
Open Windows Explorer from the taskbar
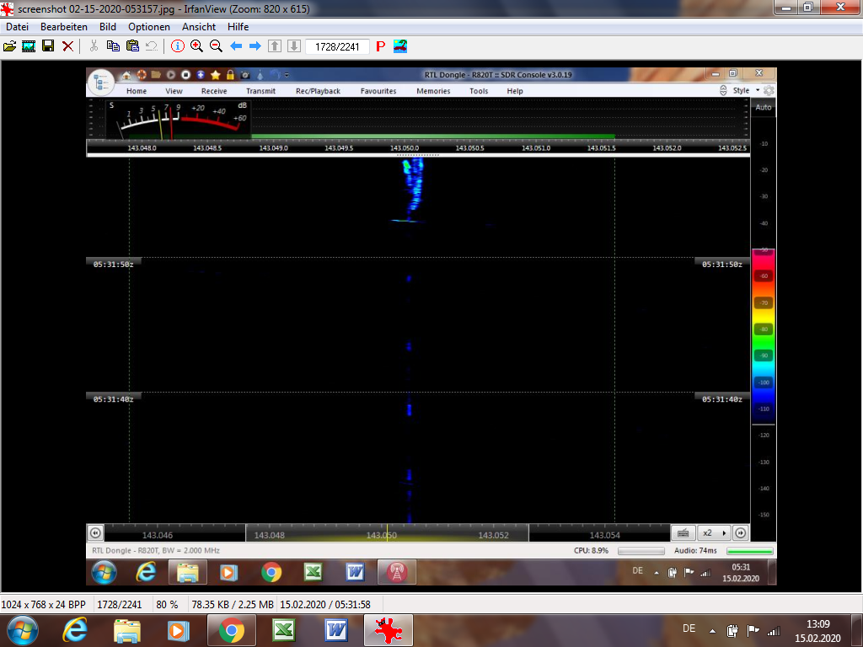tap(127, 630)
